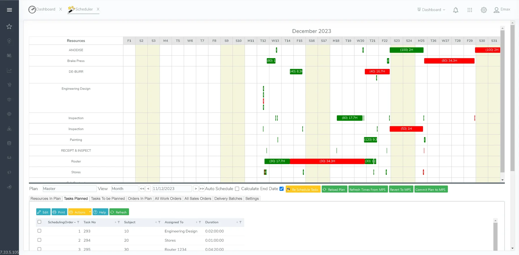Filter the Assigned To column
Viewport: 519px width, 255px height.
pyautogui.click(x=200, y=222)
